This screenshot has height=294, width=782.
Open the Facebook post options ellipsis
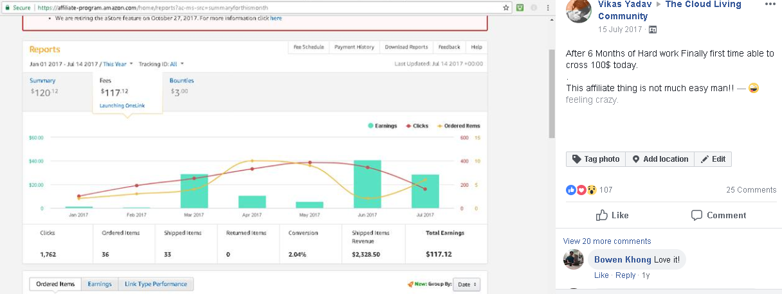770,4
